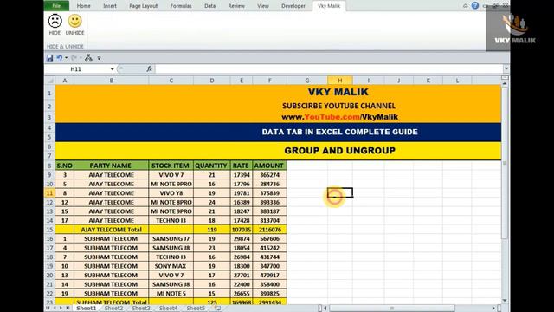Switch to Sheet4 tab

(168, 309)
